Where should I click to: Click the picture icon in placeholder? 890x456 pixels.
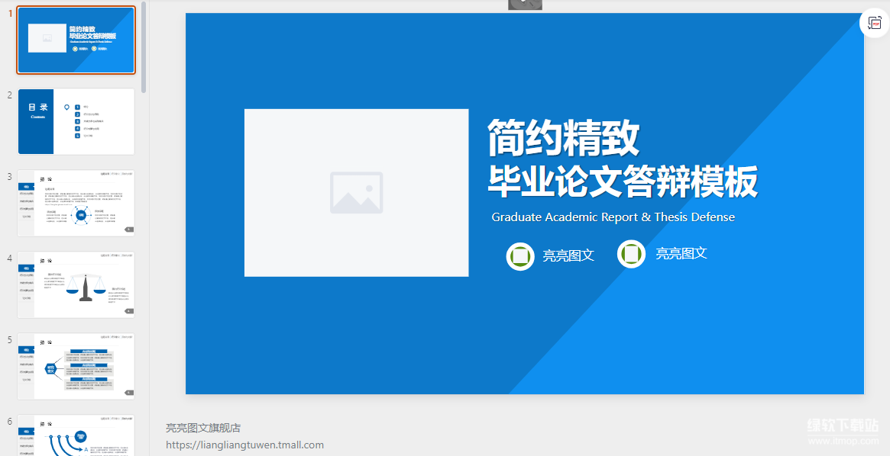tap(357, 193)
